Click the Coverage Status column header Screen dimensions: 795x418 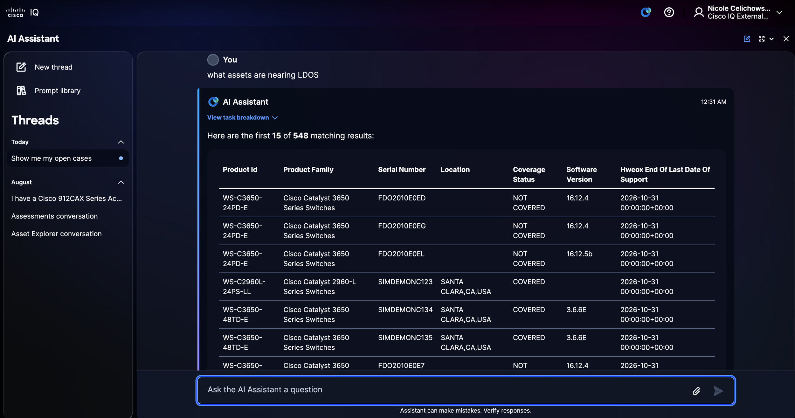click(x=529, y=174)
